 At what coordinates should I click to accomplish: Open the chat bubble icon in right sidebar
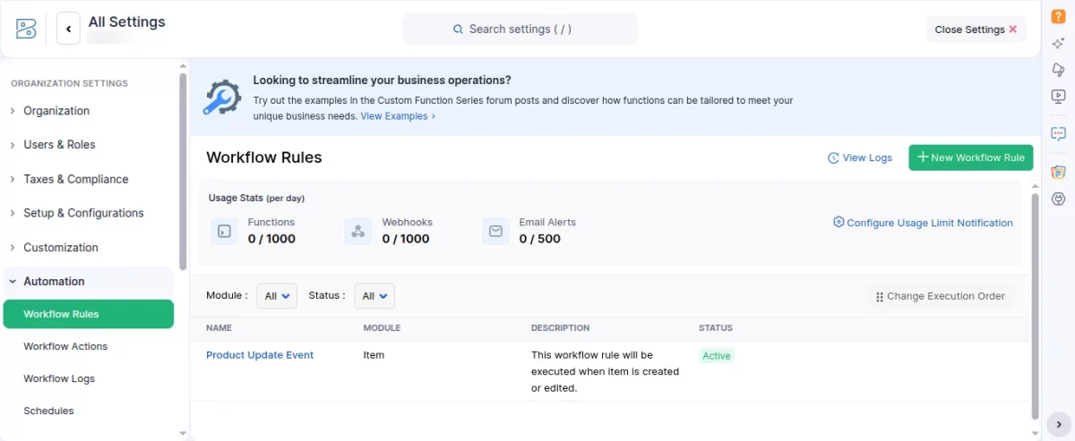(1058, 134)
